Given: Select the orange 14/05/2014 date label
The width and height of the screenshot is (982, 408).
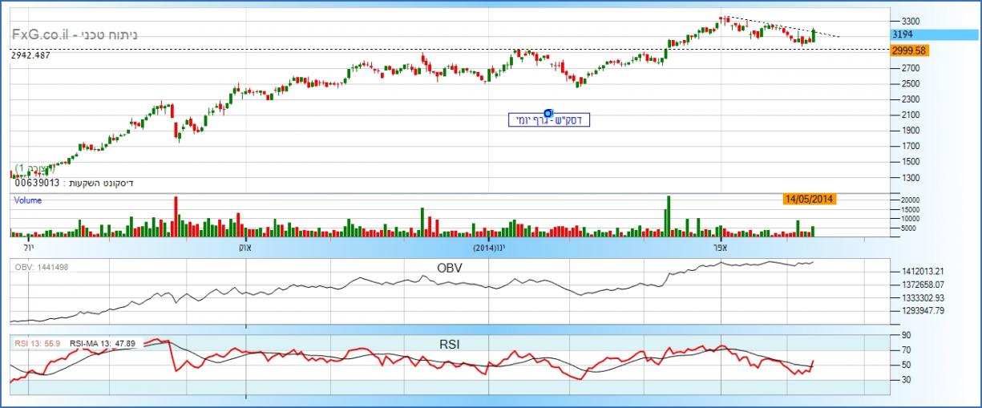Looking at the screenshot, I should click(809, 200).
